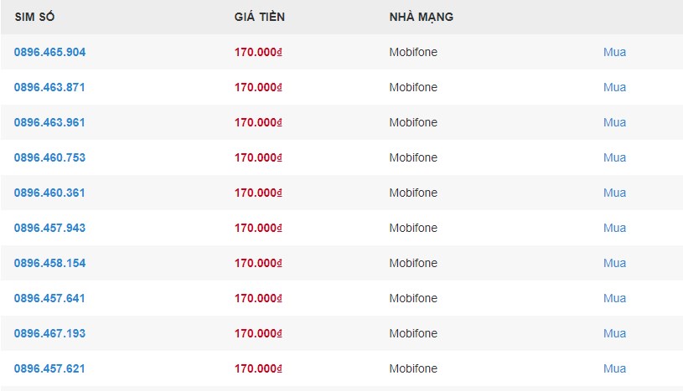Click Mua for SIM 0896.465.904
The height and width of the screenshot is (391, 683).
(x=614, y=52)
